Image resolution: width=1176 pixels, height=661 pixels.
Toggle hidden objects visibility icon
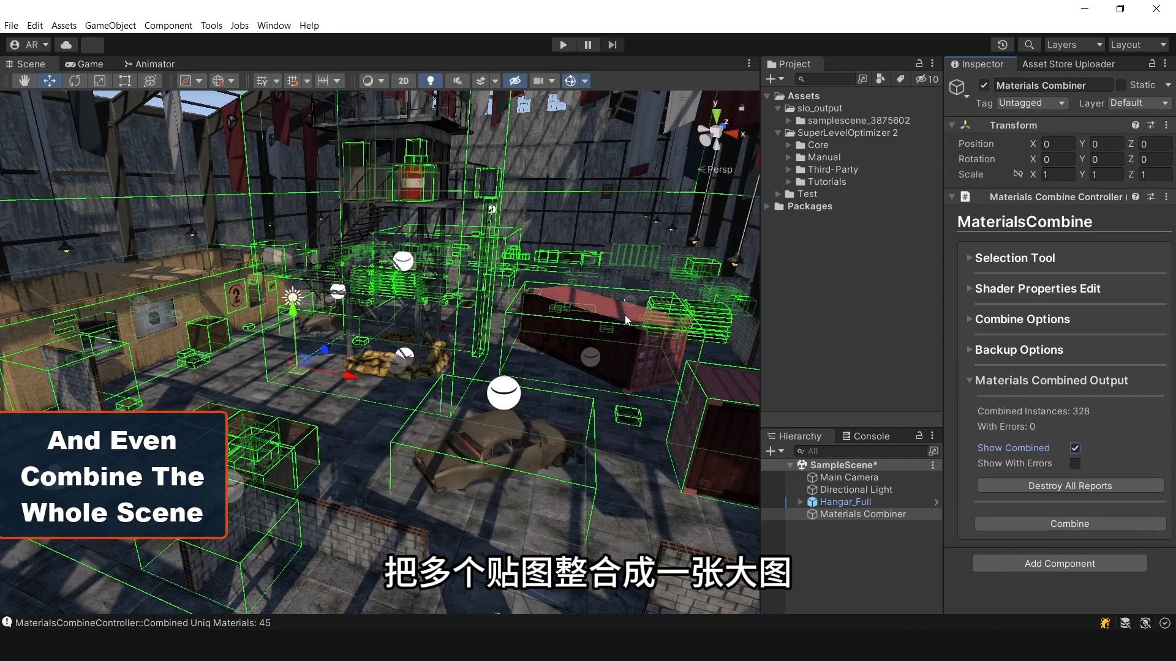(x=515, y=81)
